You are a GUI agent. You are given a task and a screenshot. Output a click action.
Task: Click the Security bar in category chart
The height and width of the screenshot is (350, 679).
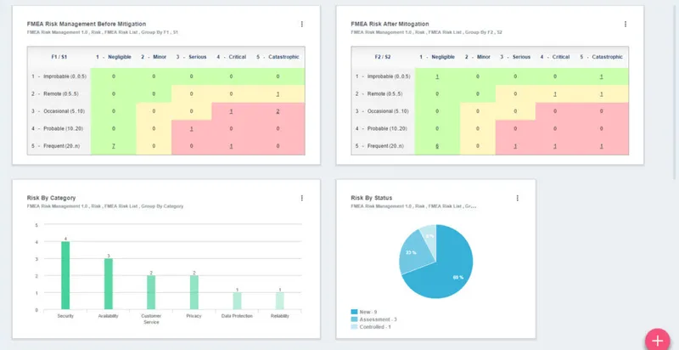[x=65, y=275]
